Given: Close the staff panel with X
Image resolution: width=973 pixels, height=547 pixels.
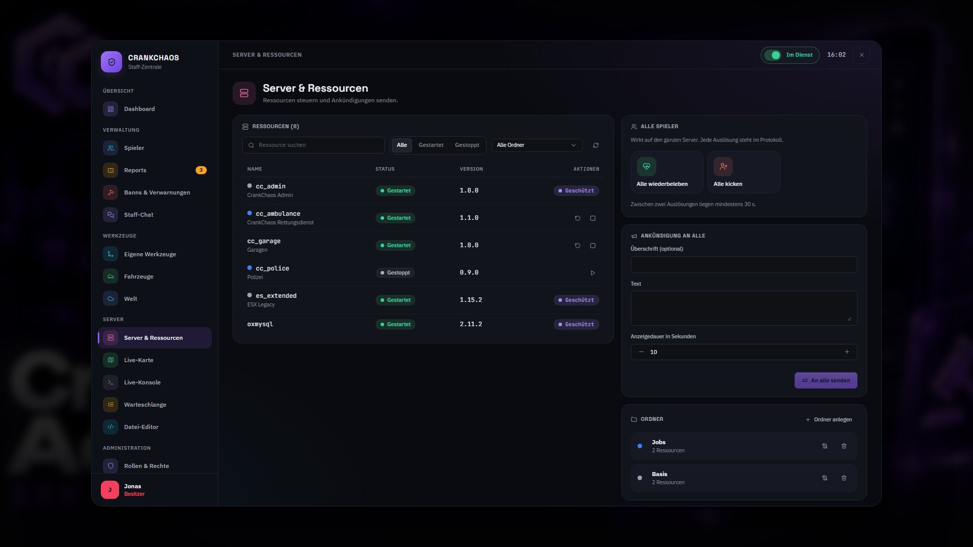Looking at the screenshot, I should [x=862, y=55].
